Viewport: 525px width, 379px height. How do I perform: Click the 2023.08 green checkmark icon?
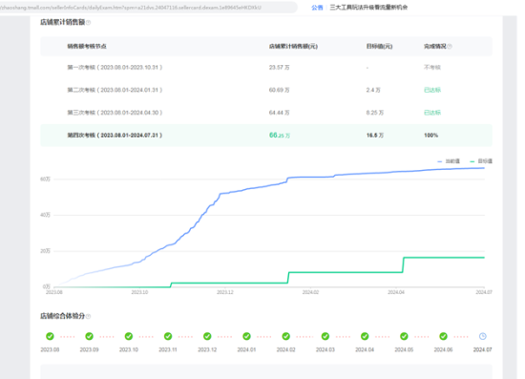click(50, 336)
